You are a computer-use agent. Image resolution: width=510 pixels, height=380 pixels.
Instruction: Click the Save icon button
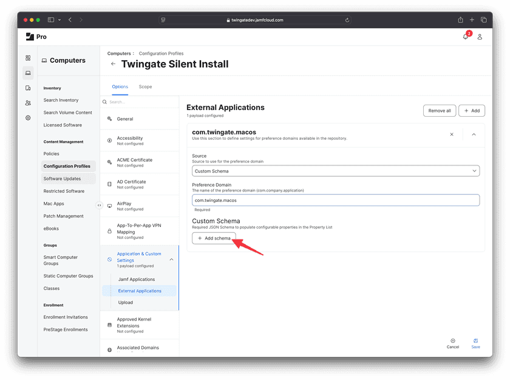475,343
